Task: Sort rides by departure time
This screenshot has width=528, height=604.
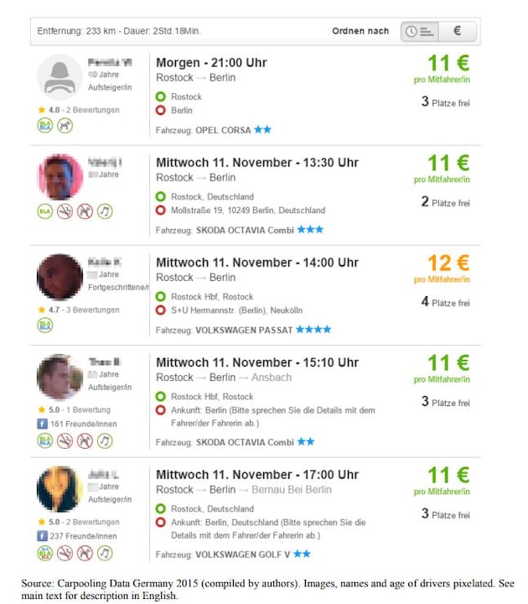Action: (420, 31)
